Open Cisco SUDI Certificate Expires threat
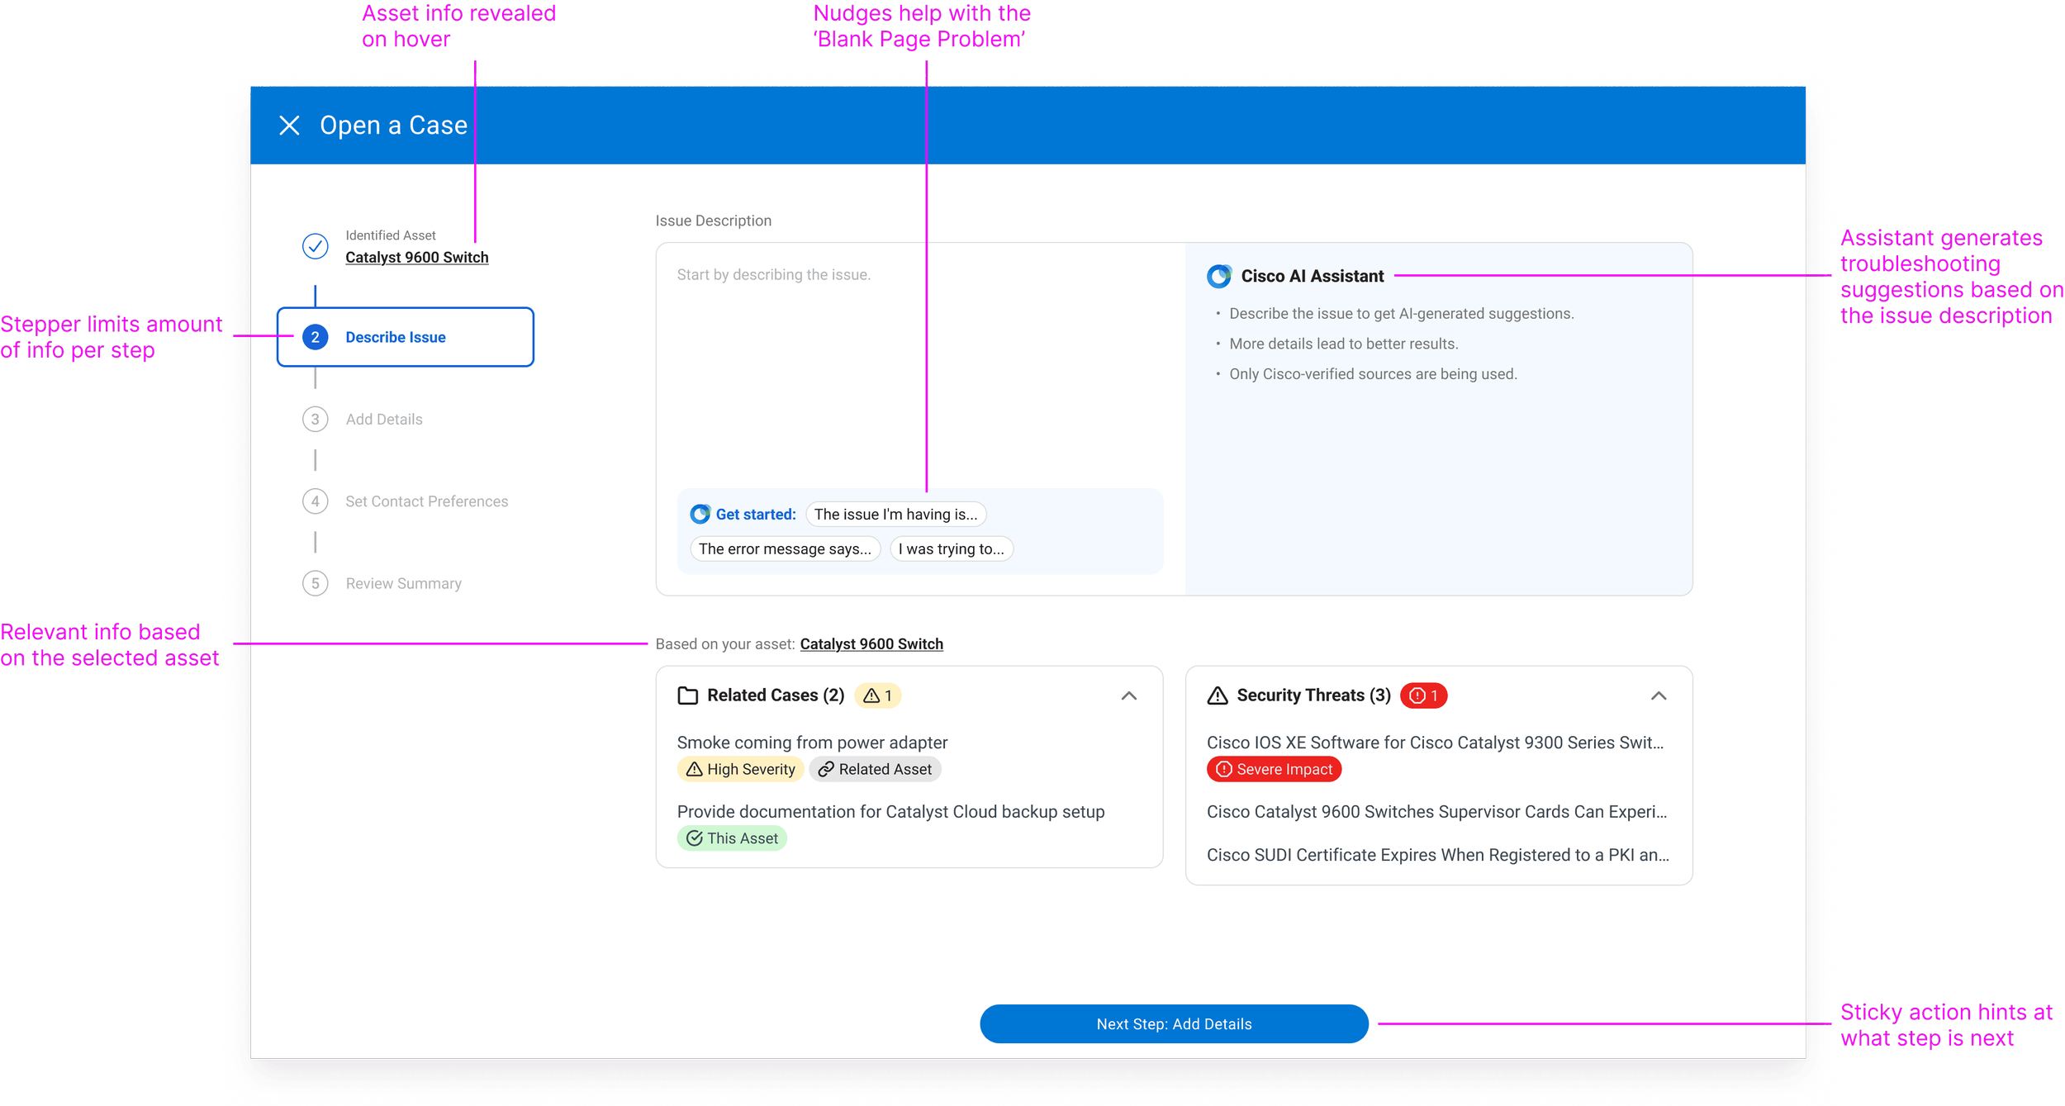The image size is (2065, 1106). pyautogui.click(x=1437, y=855)
